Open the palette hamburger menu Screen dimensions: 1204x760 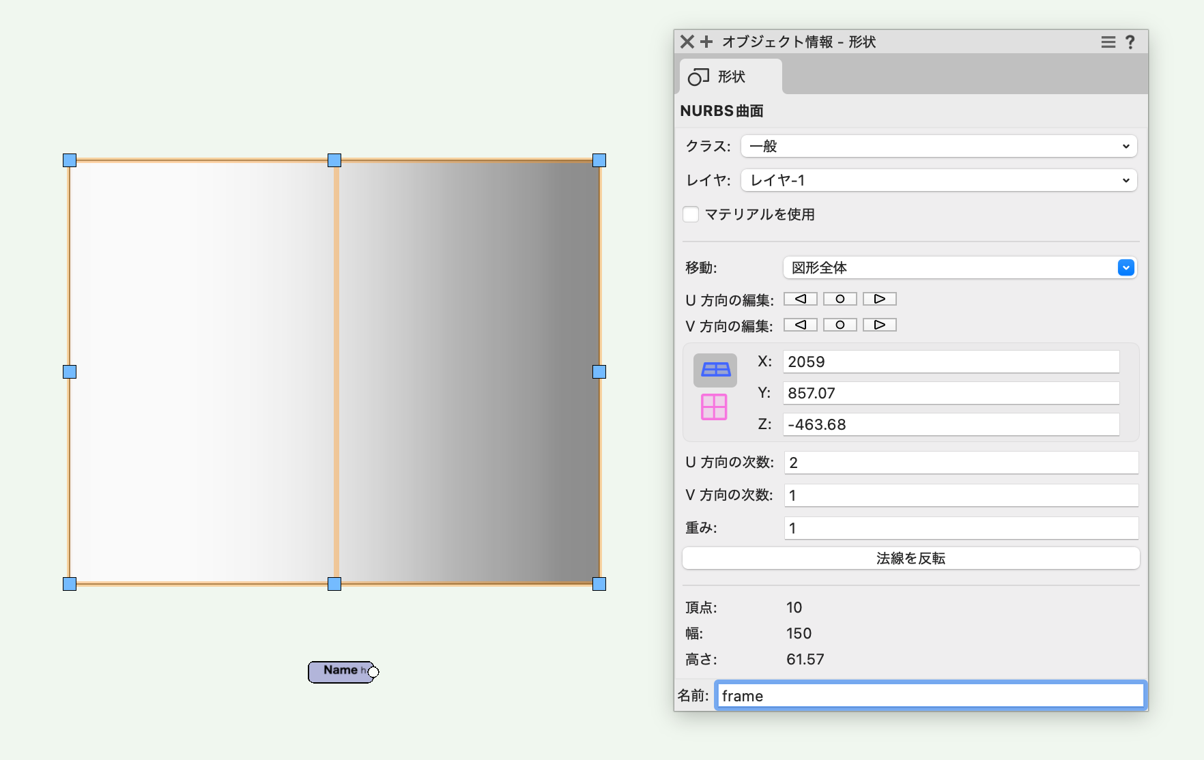pos(1108,42)
